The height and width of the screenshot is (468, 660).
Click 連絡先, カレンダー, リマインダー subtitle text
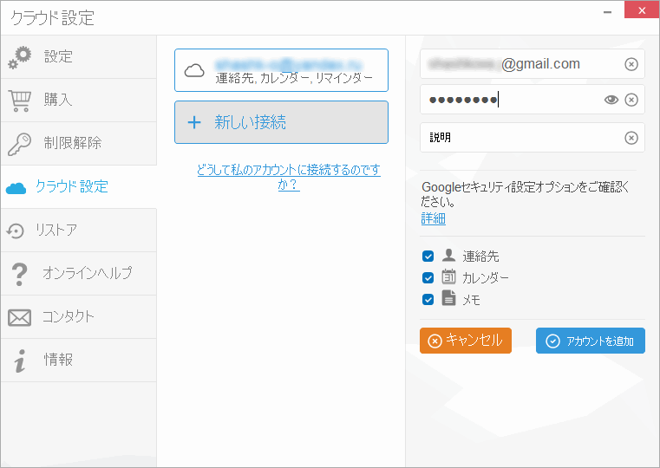click(294, 78)
